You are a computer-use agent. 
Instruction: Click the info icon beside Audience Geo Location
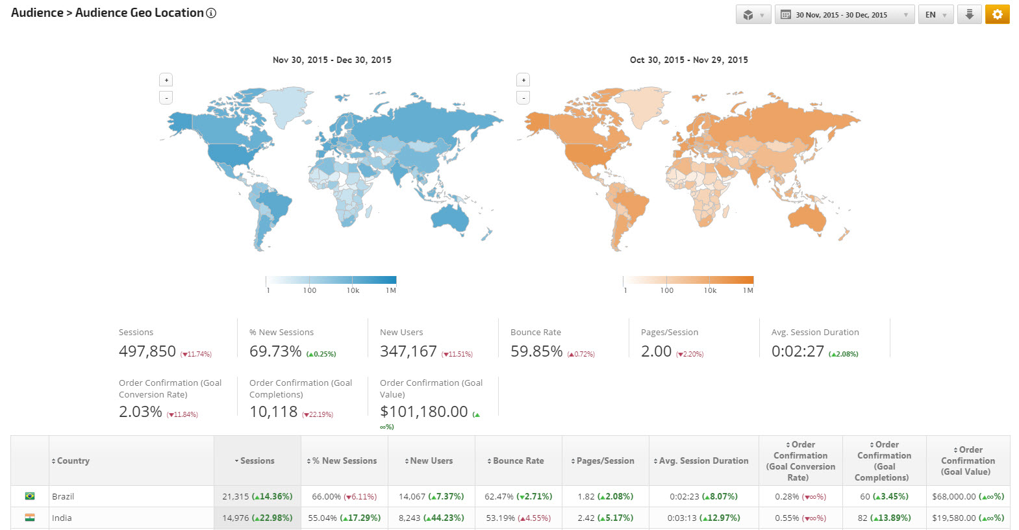(x=211, y=13)
